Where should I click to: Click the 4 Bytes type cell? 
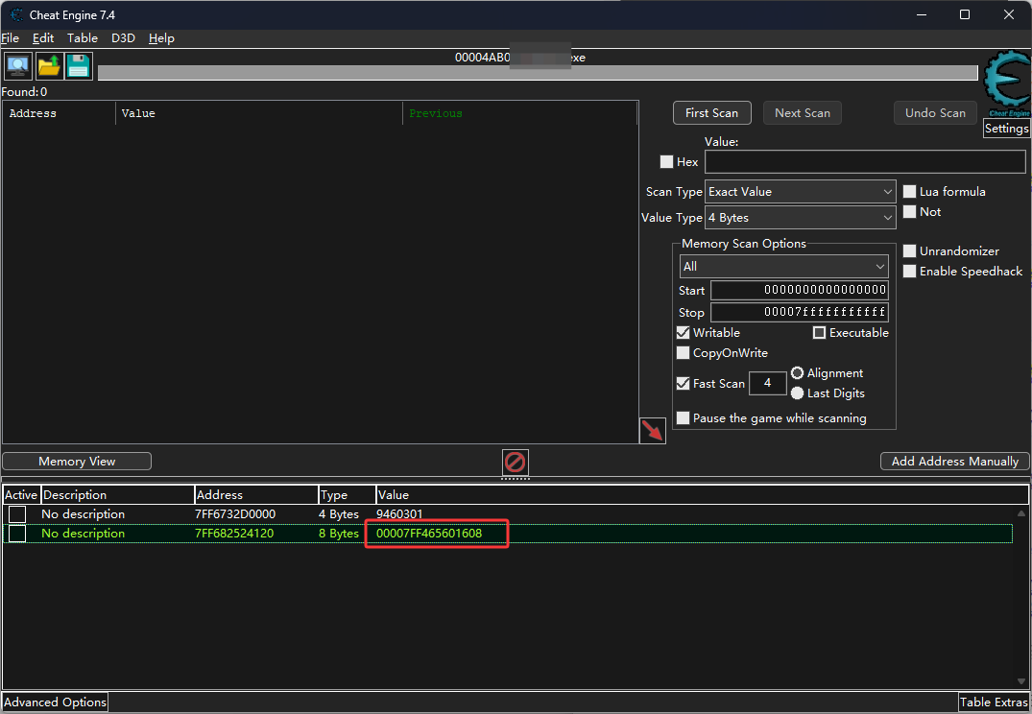[x=339, y=514]
